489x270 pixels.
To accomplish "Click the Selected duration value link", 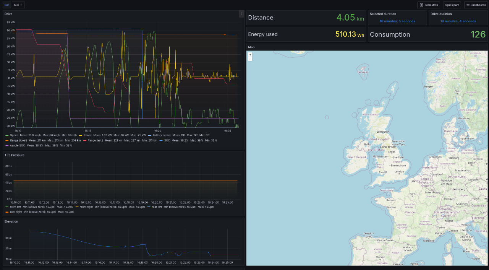I will (397, 21).
